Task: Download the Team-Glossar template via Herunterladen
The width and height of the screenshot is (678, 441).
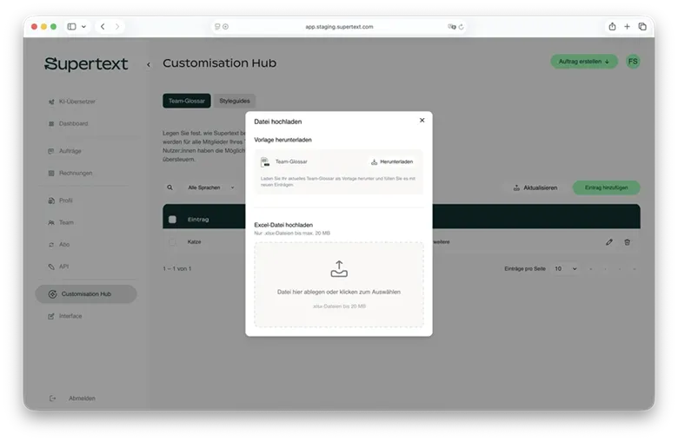Action: point(392,161)
